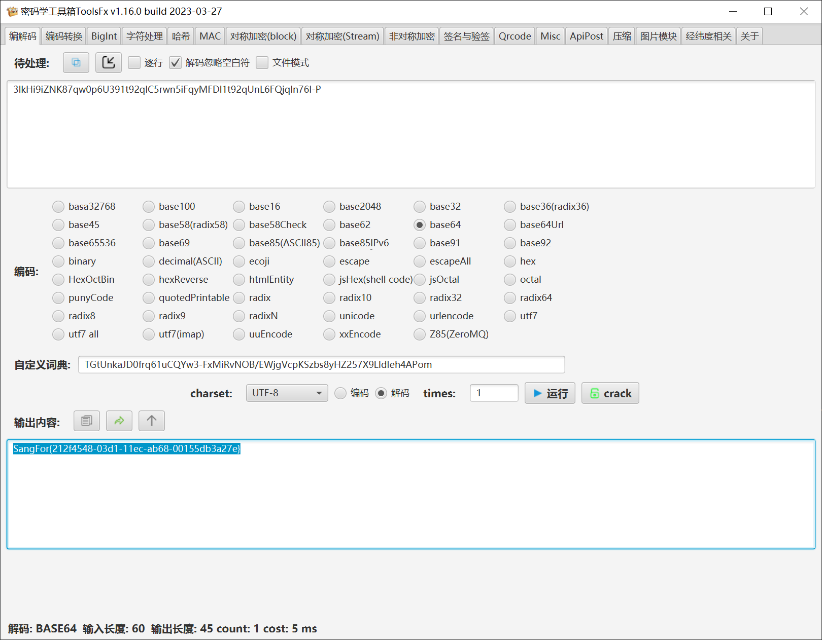The width and height of the screenshot is (822, 640).
Task: Open the charset UTF-8 dropdown
Action: click(x=287, y=393)
